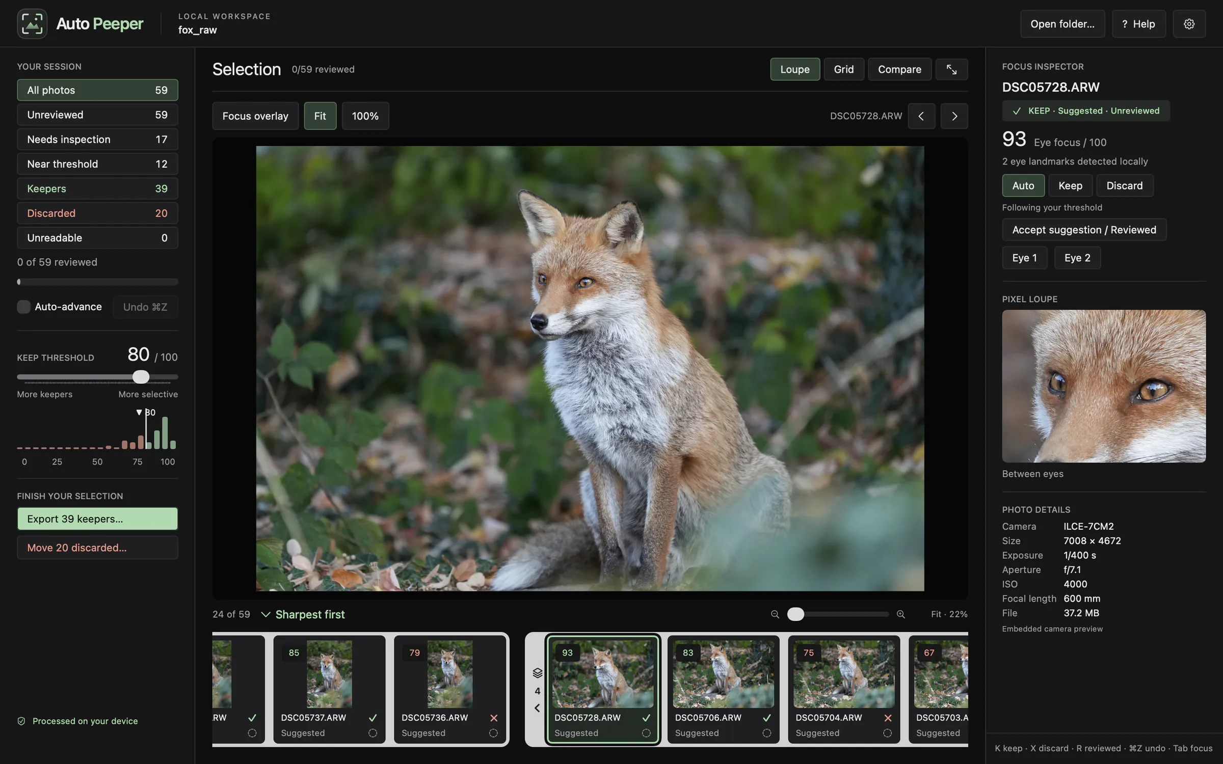1223x764 pixels.
Task: Click the shield icon beside Processed on device
Action: [x=21, y=721]
